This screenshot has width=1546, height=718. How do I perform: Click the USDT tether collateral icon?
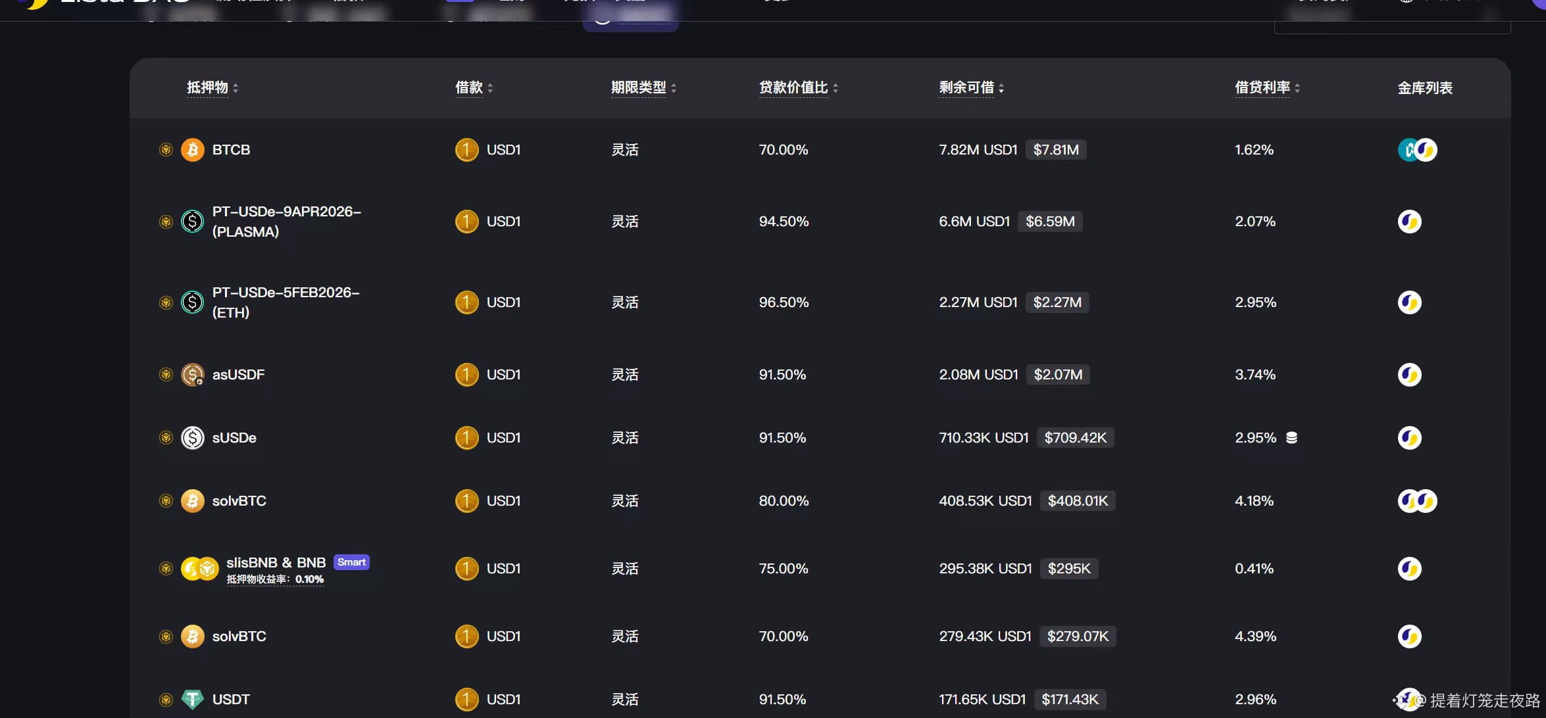pyautogui.click(x=192, y=699)
